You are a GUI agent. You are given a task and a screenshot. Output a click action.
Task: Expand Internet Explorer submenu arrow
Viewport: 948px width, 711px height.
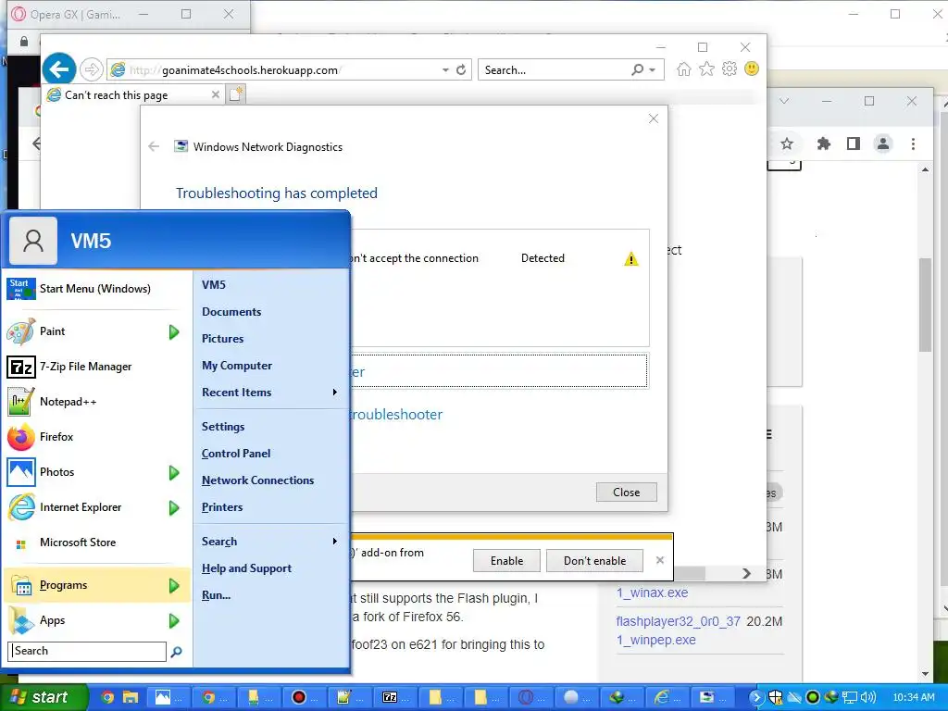(174, 507)
